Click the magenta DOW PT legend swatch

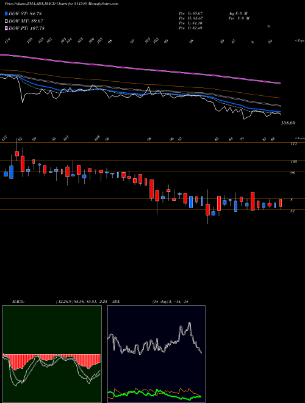(6, 28)
